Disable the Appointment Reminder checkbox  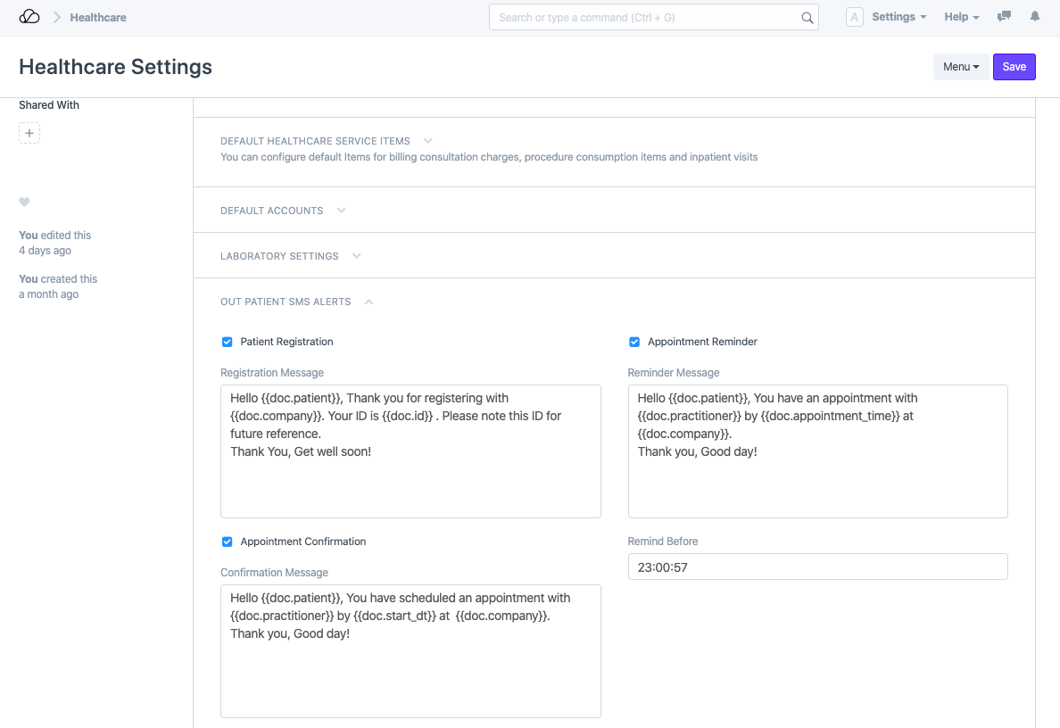click(x=634, y=342)
